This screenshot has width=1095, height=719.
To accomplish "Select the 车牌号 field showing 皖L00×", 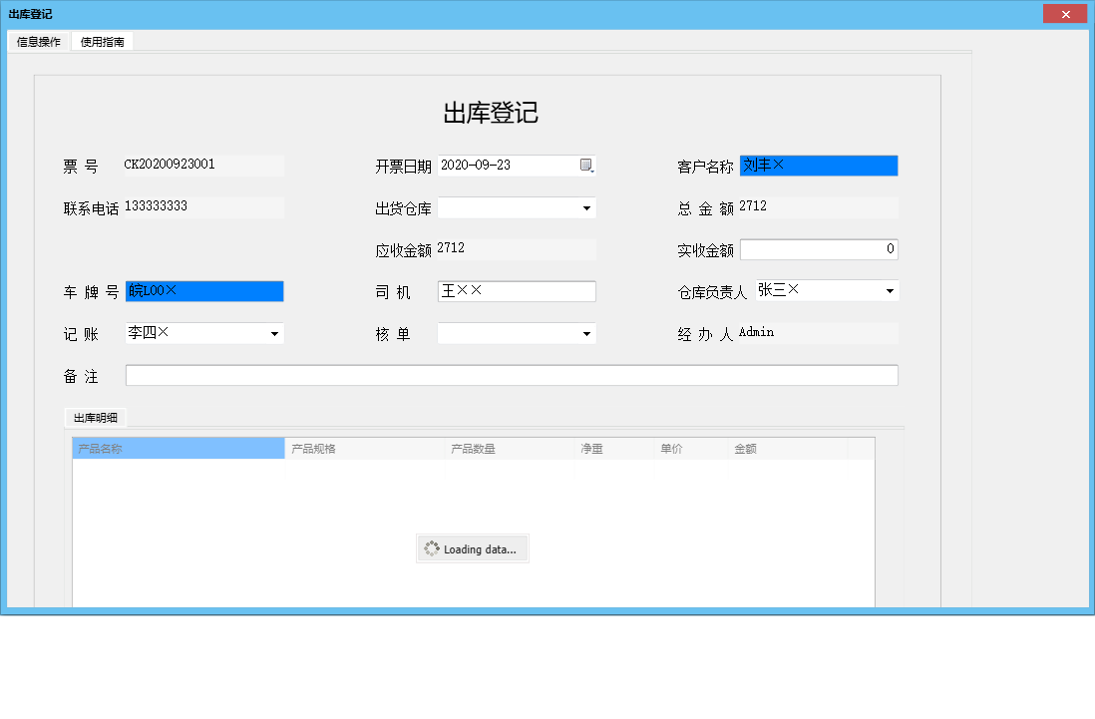I will point(203,290).
